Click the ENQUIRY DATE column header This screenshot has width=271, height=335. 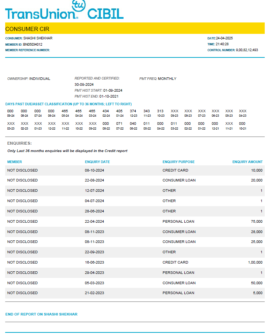[x=97, y=162]
